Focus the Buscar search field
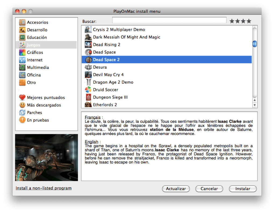Image resolution: width=274 pixels, height=213 pixels. click(169, 20)
